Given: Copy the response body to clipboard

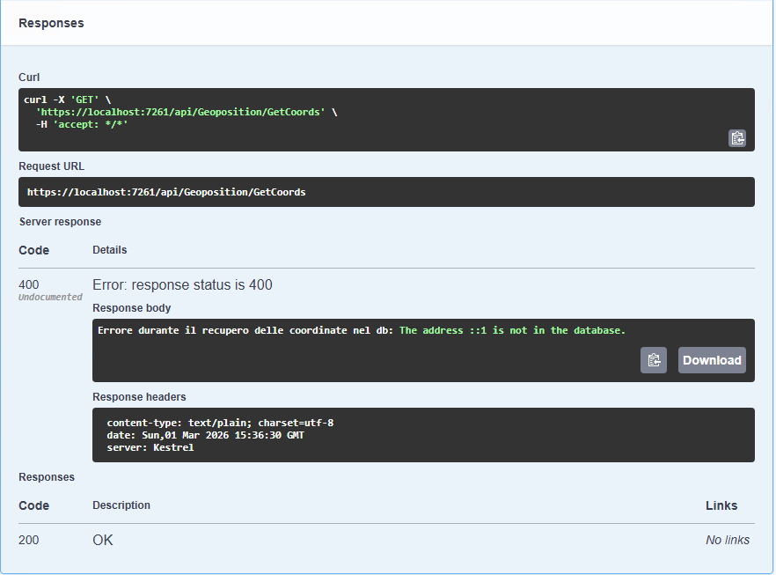Looking at the screenshot, I should coord(654,360).
